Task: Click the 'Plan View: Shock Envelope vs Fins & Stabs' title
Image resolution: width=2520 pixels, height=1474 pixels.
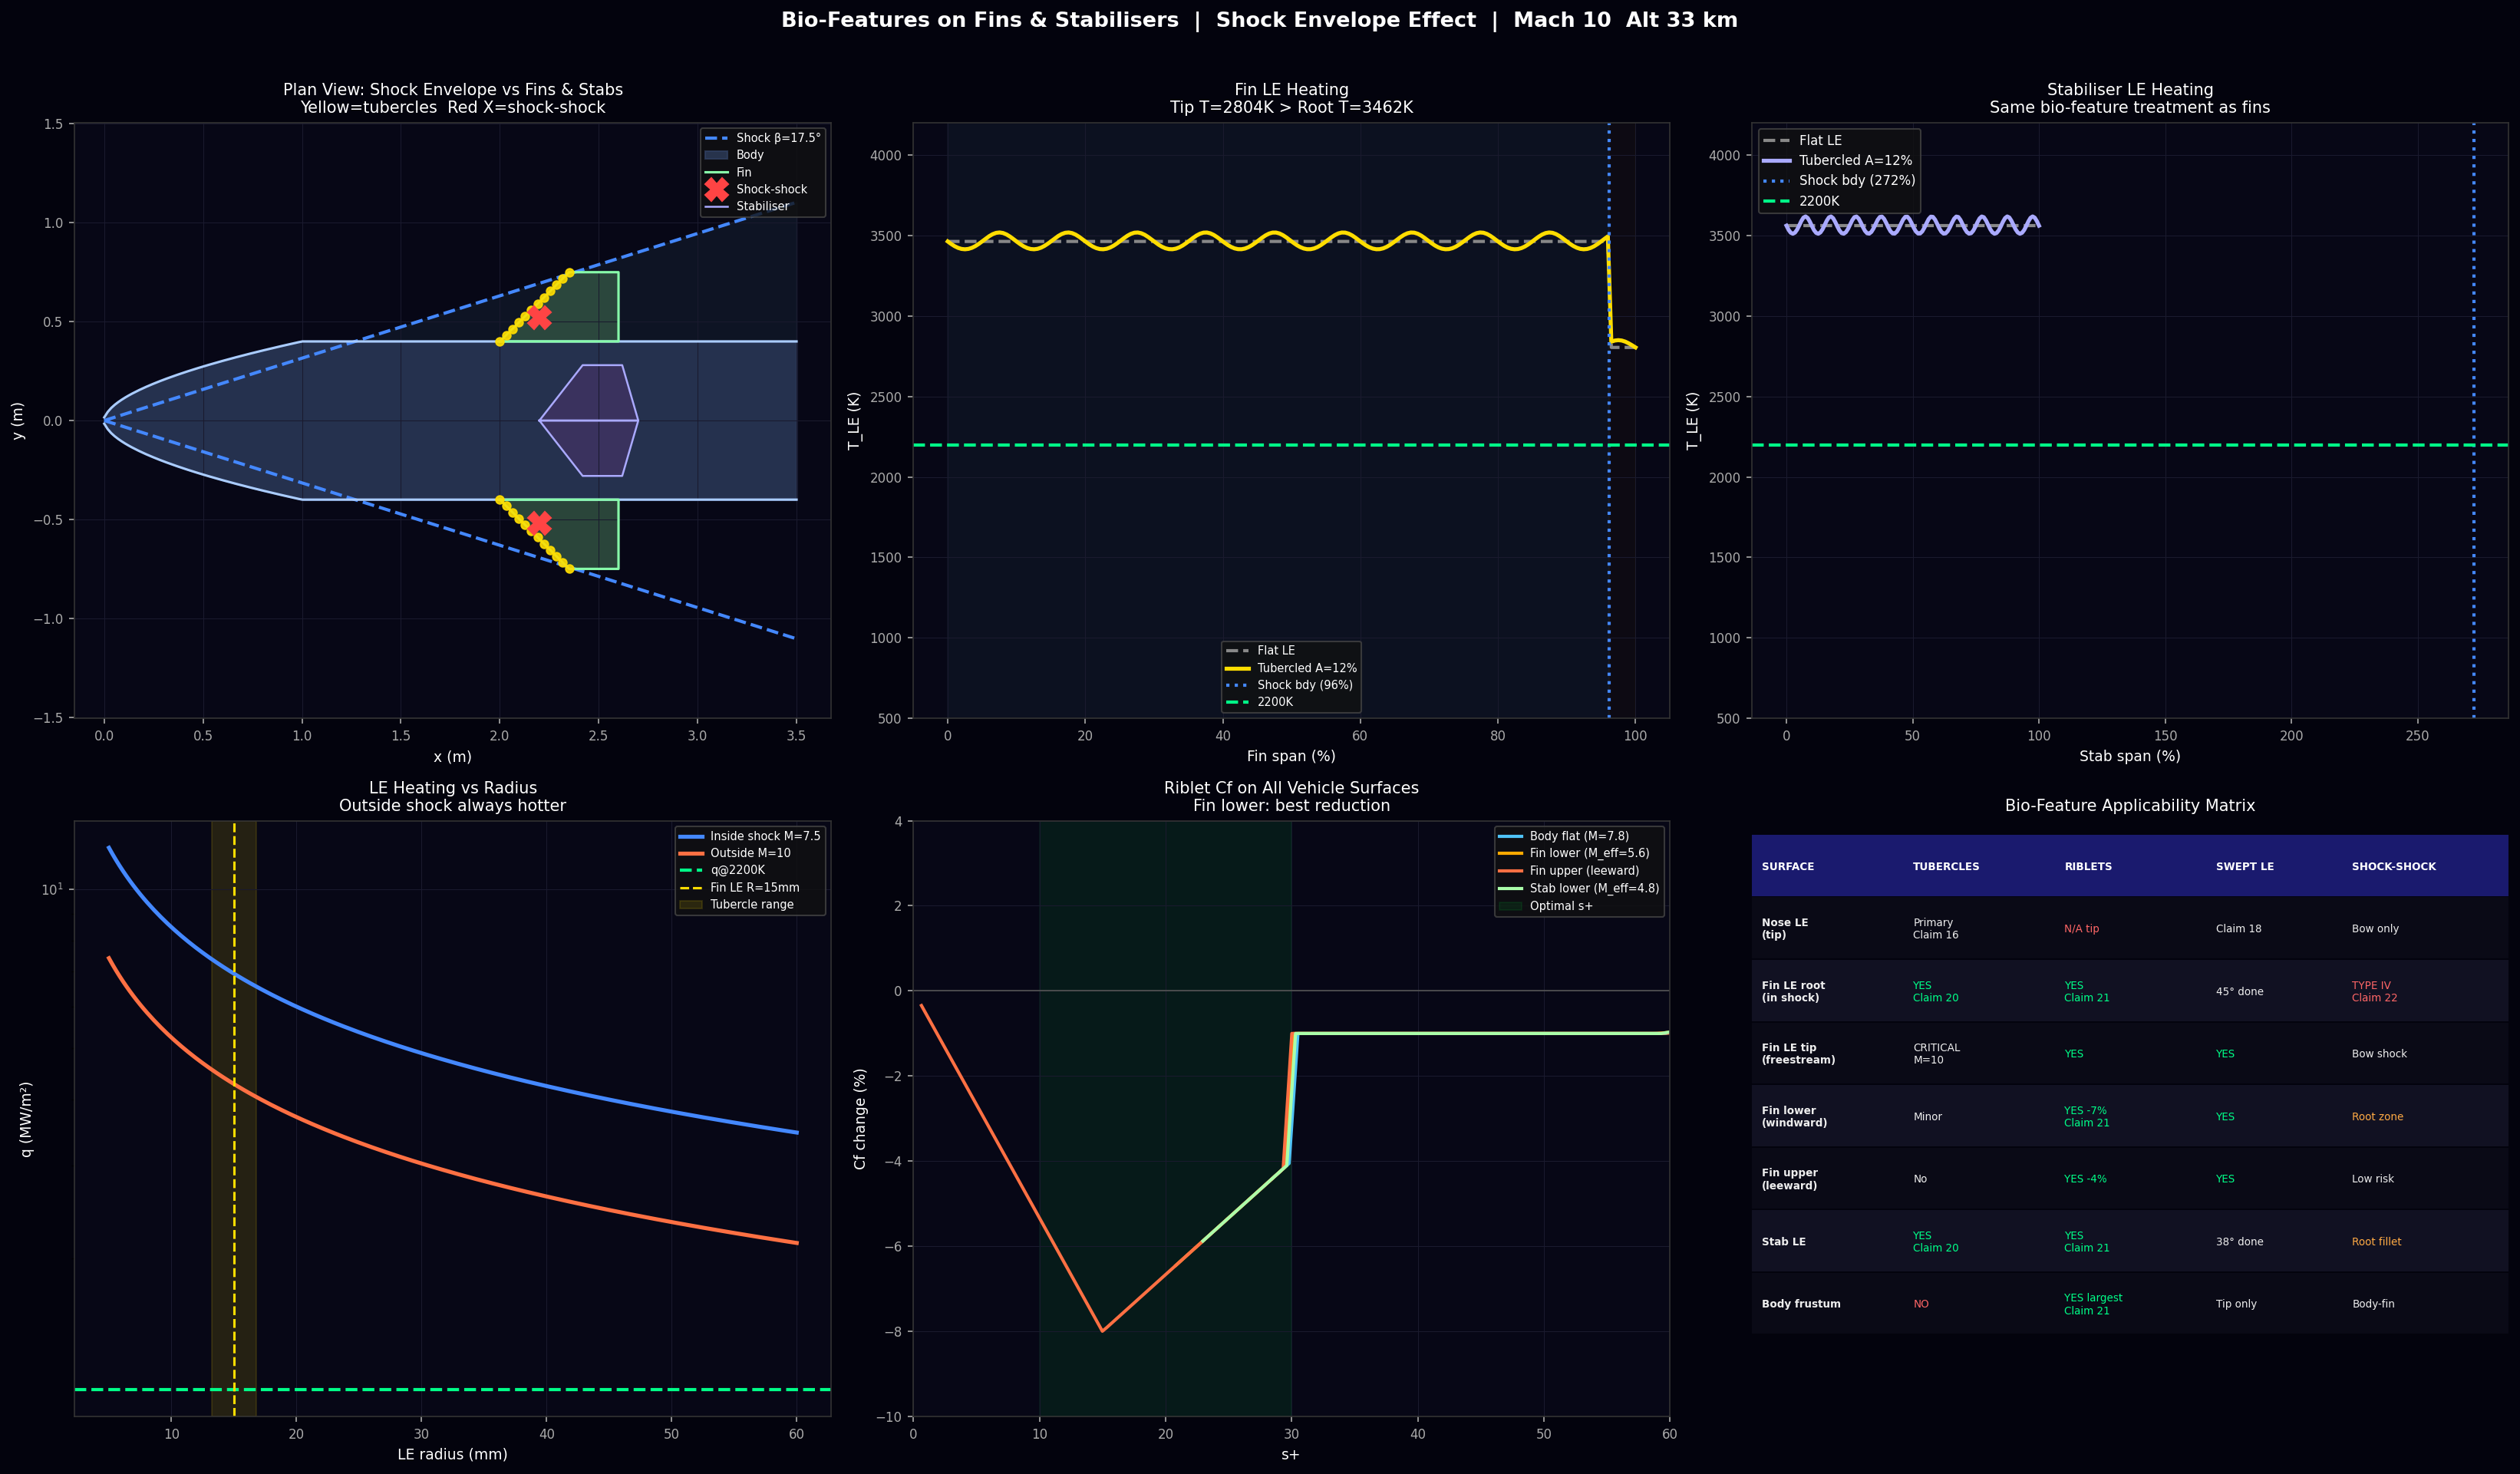Action: (453, 90)
